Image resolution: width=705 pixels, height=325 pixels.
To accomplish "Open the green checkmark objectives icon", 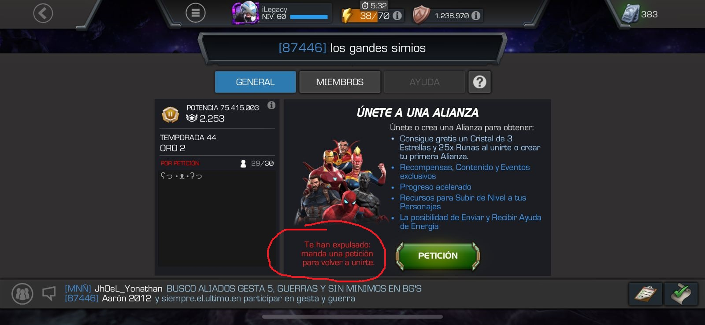I will [x=681, y=293].
